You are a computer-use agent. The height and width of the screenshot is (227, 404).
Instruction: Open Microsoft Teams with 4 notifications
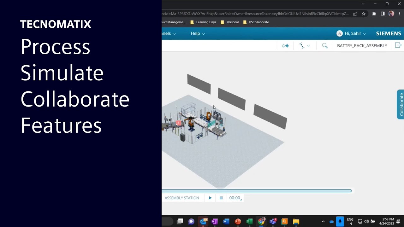pos(273,221)
